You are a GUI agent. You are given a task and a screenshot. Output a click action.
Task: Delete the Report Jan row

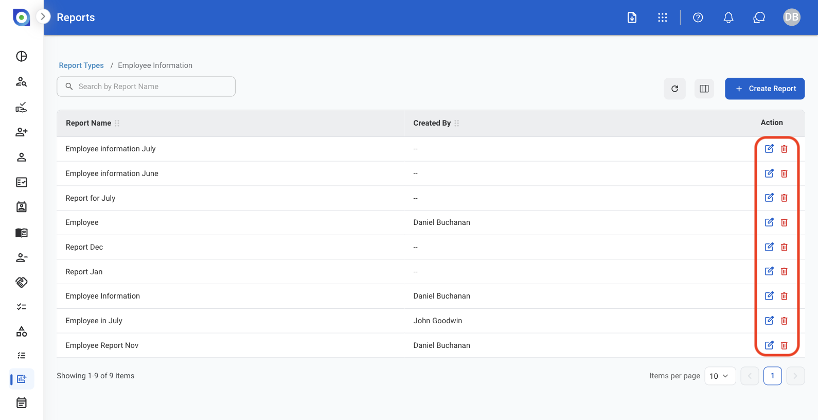click(x=785, y=271)
